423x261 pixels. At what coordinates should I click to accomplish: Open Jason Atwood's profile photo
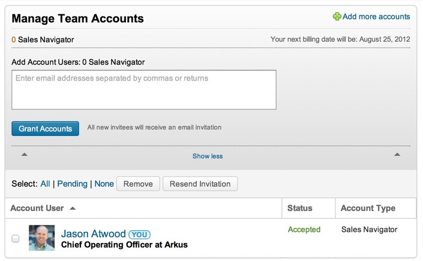[42, 238]
